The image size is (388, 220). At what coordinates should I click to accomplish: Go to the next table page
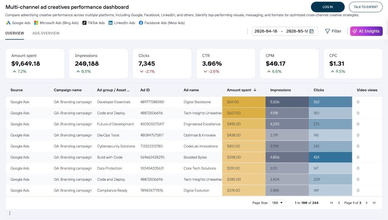[x=367, y=203]
